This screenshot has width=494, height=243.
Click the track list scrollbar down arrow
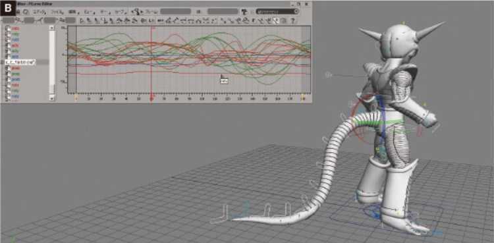coord(52,98)
